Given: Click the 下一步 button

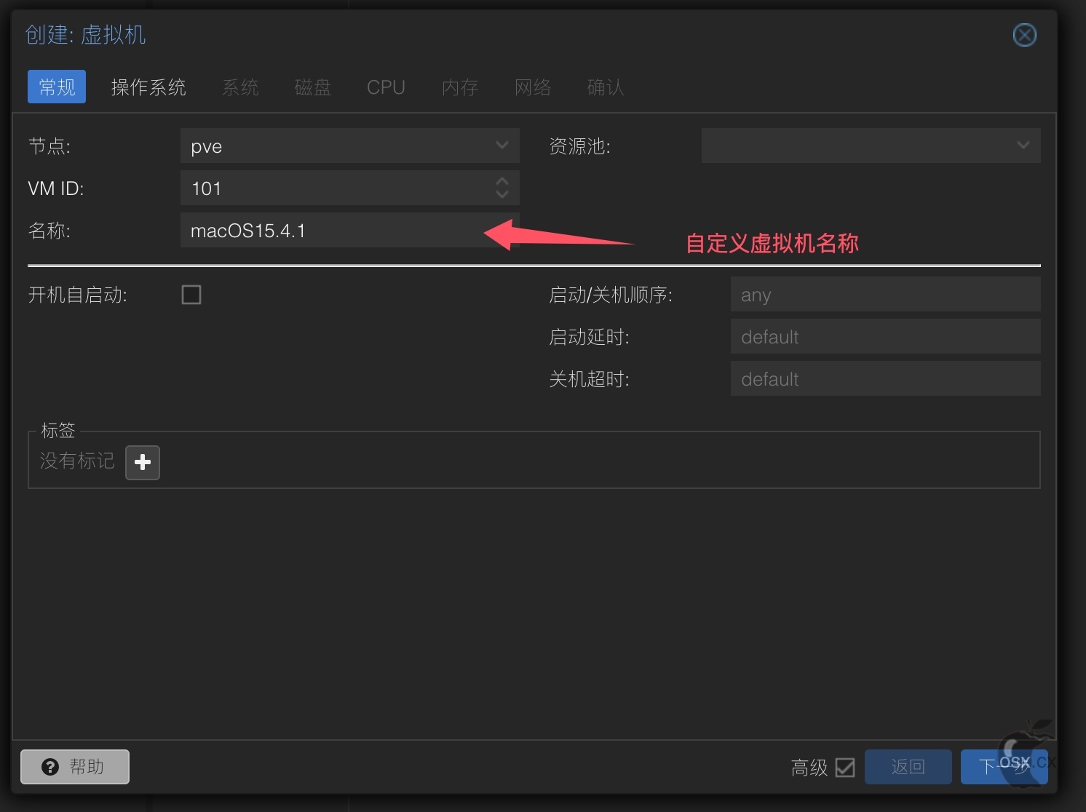Looking at the screenshot, I should pos(1004,767).
